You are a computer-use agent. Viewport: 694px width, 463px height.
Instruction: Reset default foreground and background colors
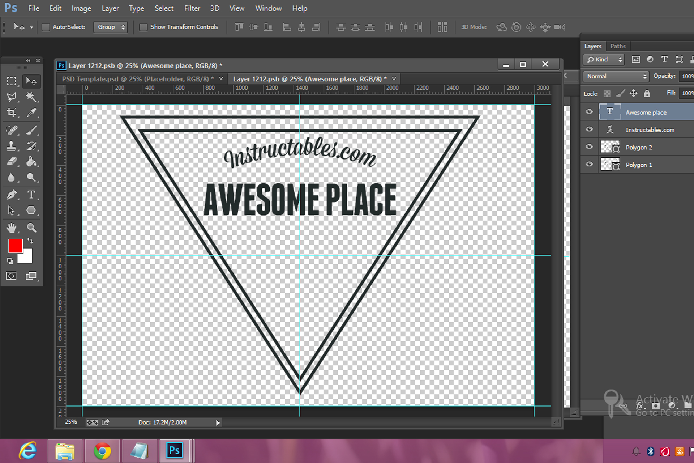[x=10, y=261]
